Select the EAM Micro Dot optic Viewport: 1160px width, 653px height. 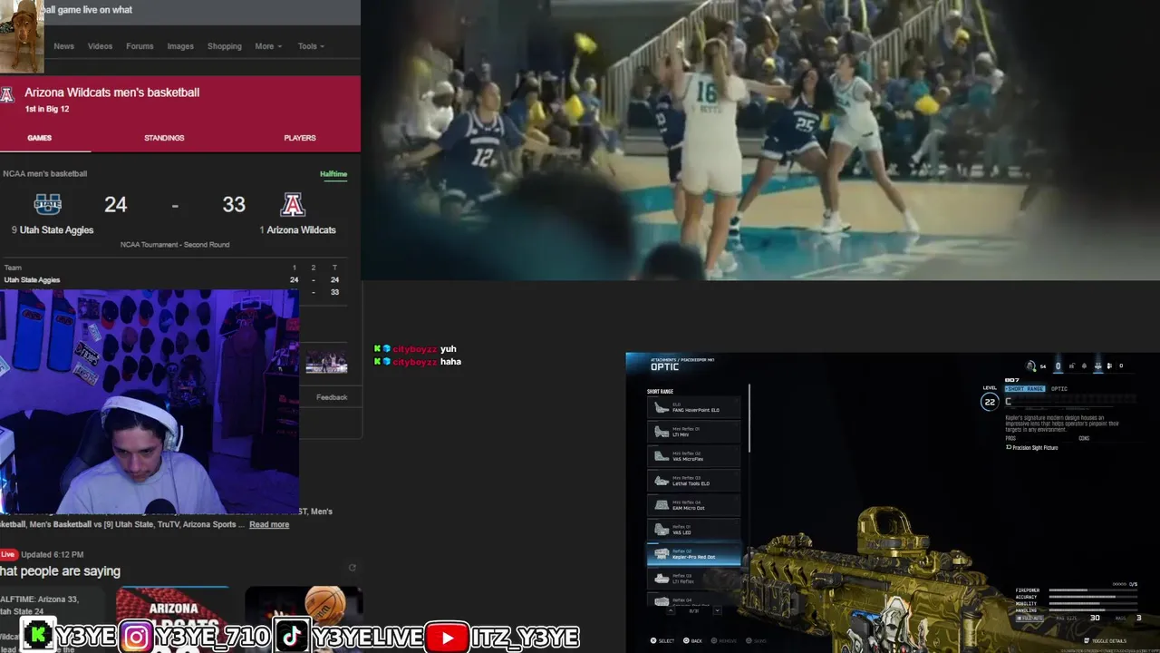pyautogui.click(x=693, y=505)
